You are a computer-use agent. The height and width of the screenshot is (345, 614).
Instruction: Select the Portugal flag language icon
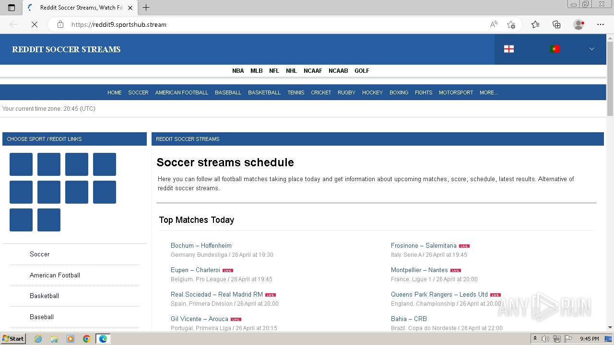point(555,49)
